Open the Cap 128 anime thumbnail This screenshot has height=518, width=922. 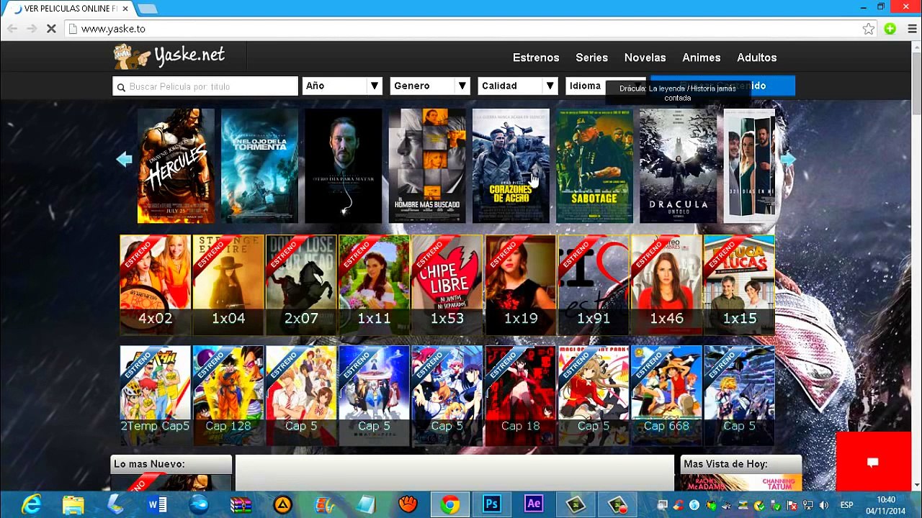pyautogui.click(x=228, y=396)
